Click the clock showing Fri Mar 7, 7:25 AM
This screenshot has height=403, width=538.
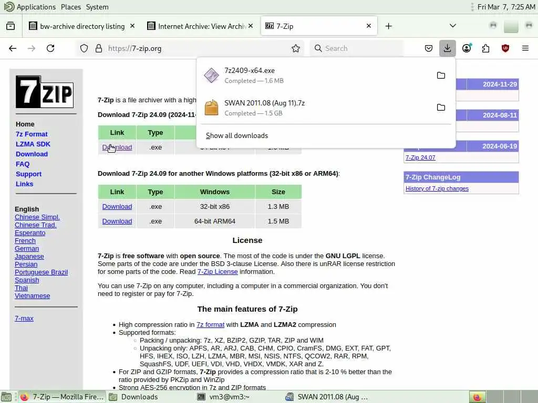[x=506, y=7]
